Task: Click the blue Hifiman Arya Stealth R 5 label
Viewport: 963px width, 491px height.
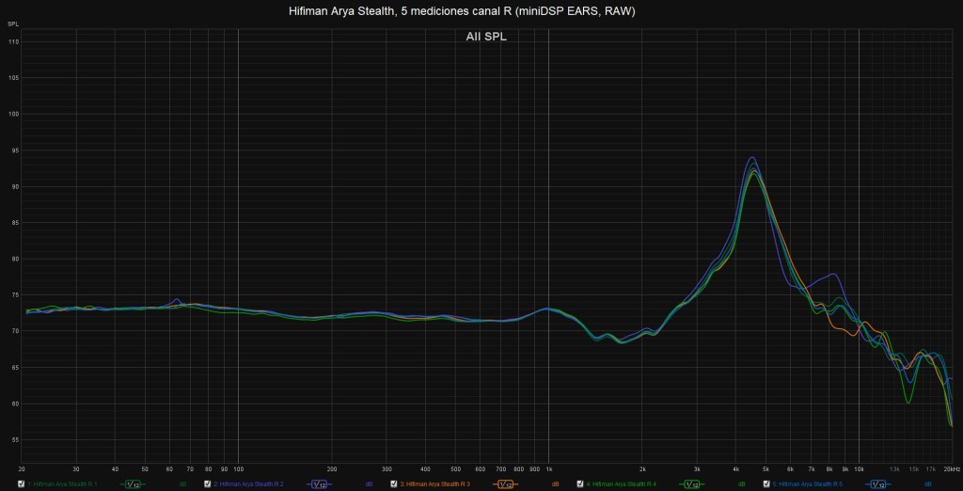Action: click(x=808, y=483)
